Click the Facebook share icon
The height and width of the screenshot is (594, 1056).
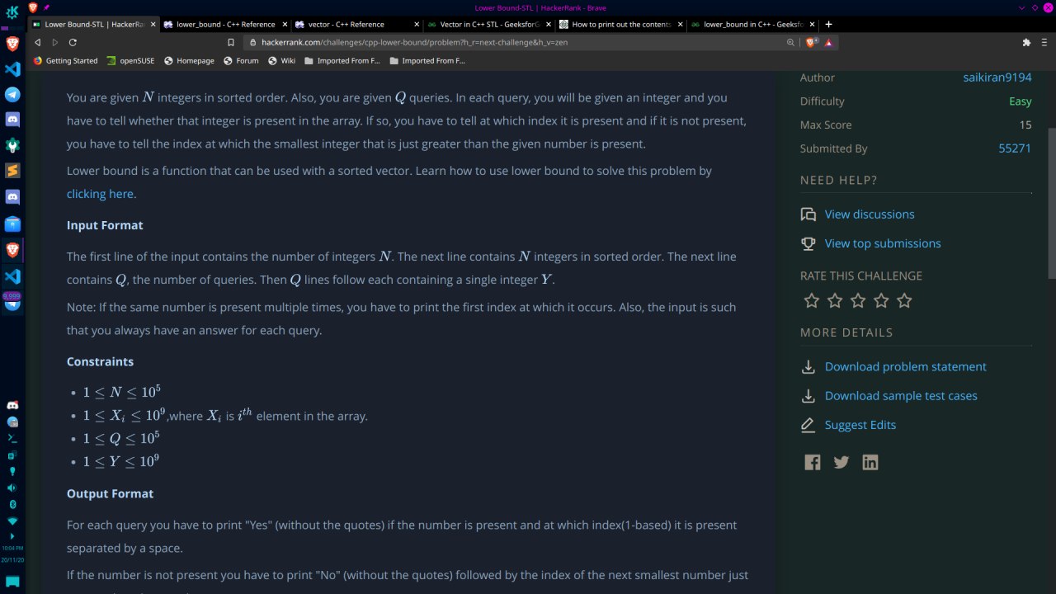813,462
